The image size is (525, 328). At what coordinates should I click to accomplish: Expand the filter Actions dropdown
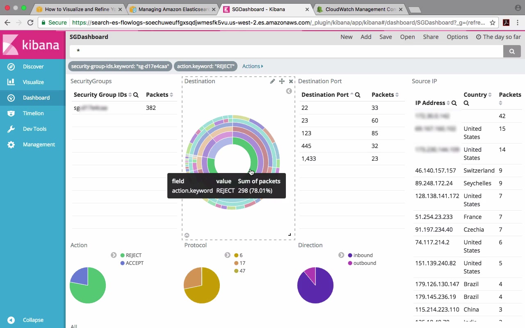pyautogui.click(x=252, y=66)
